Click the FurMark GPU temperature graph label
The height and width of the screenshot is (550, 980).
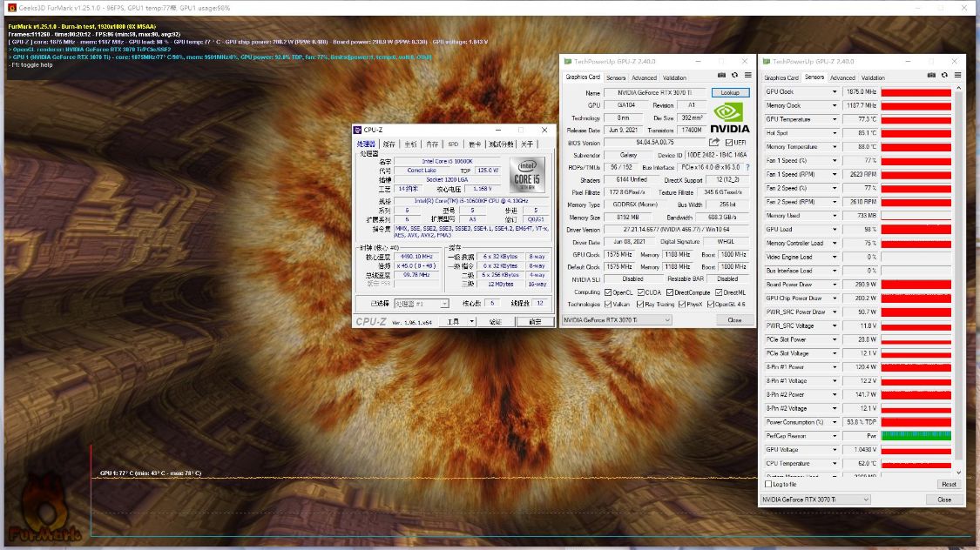tap(151, 473)
